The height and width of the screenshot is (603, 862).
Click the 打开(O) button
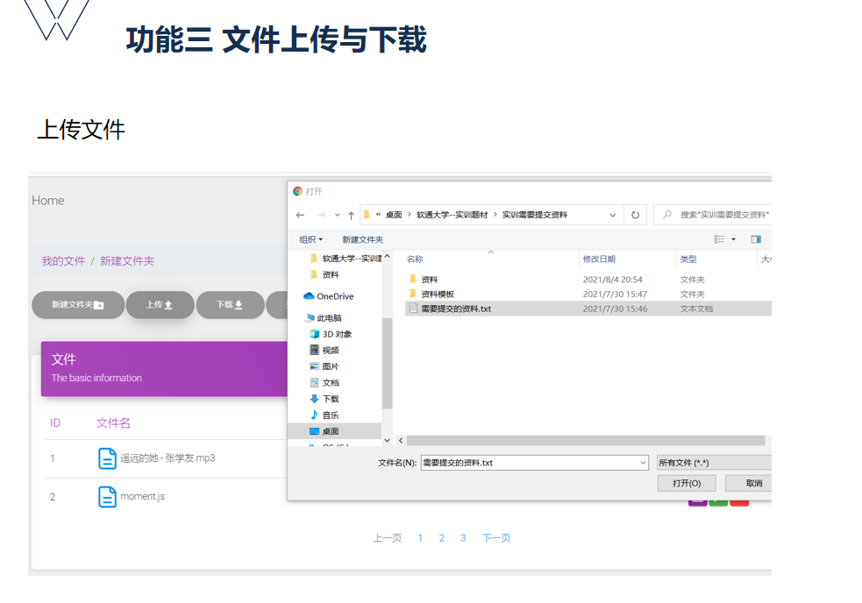[x=687, y=483]
